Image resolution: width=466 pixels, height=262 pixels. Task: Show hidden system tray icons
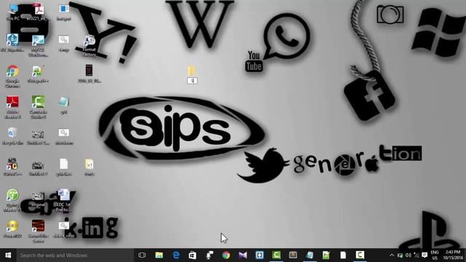point(392,255)
